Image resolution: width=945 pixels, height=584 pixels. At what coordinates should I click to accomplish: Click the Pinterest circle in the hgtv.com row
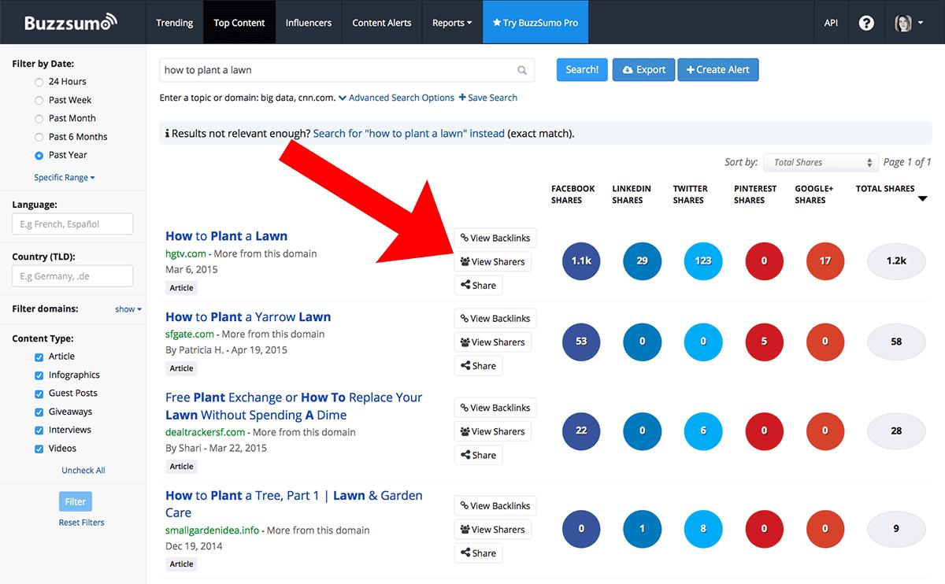[x=764, y=261]
